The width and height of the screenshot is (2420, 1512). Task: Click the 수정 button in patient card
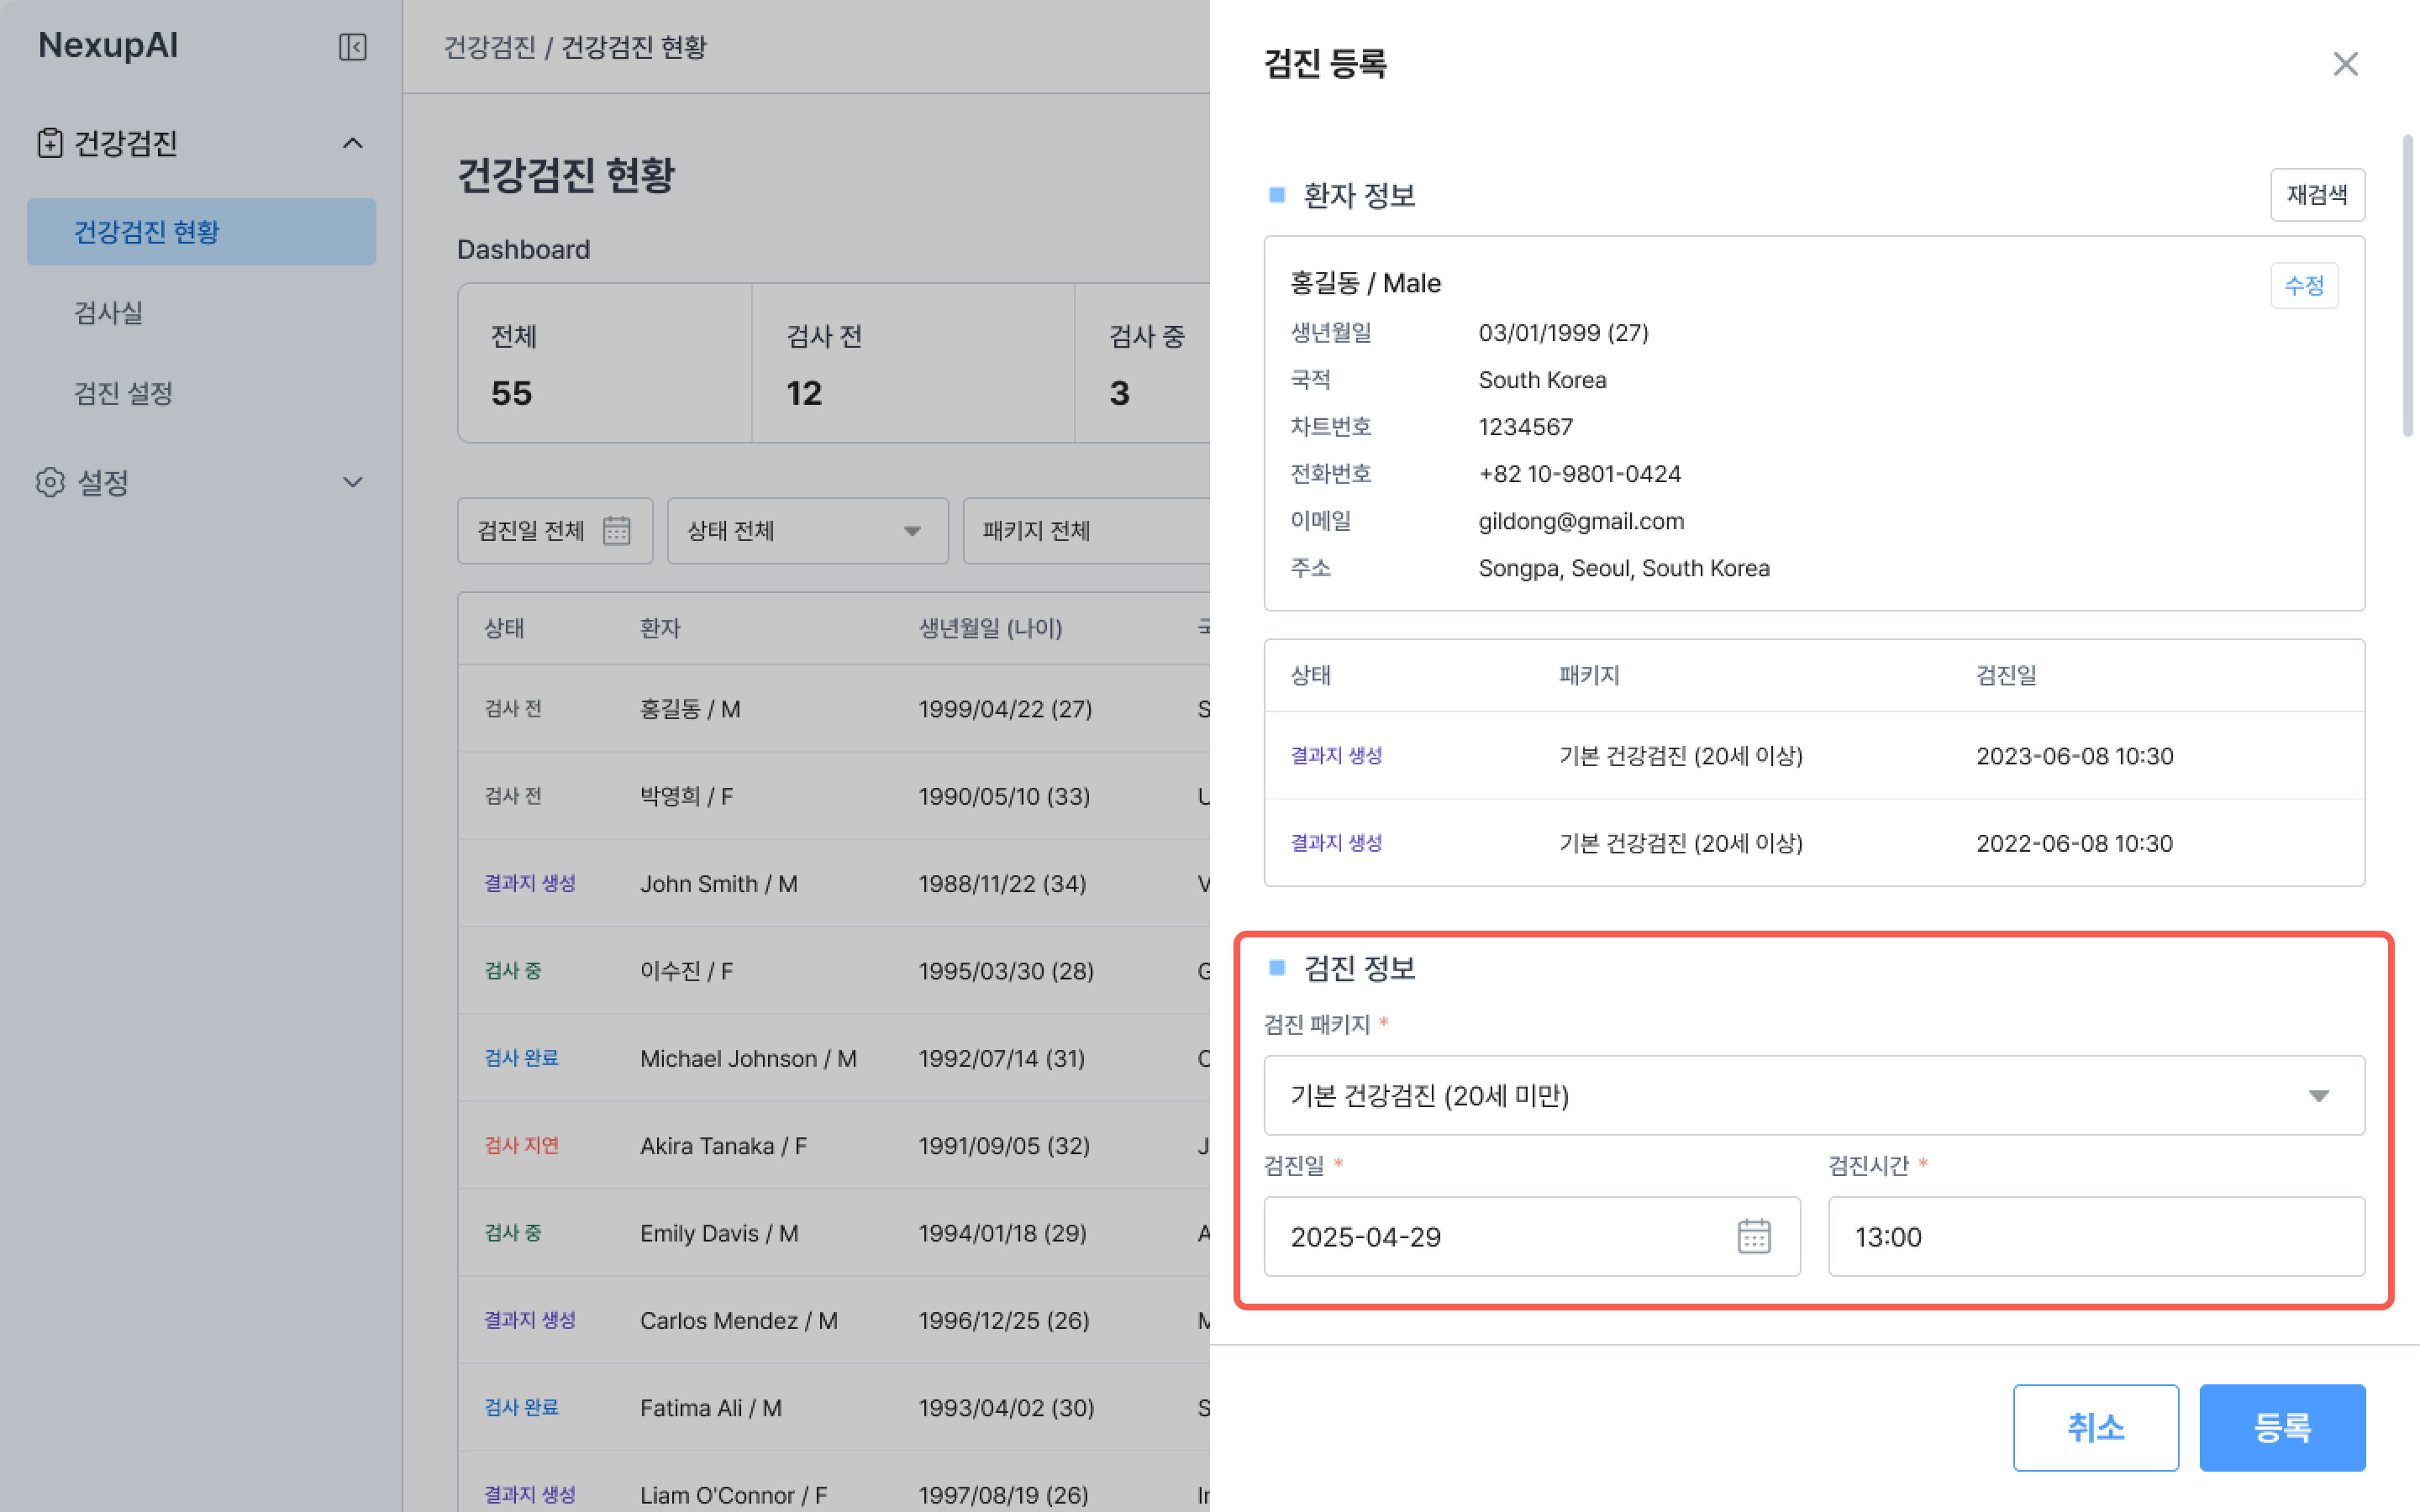pyautogui.click(x=2303, y=286)
